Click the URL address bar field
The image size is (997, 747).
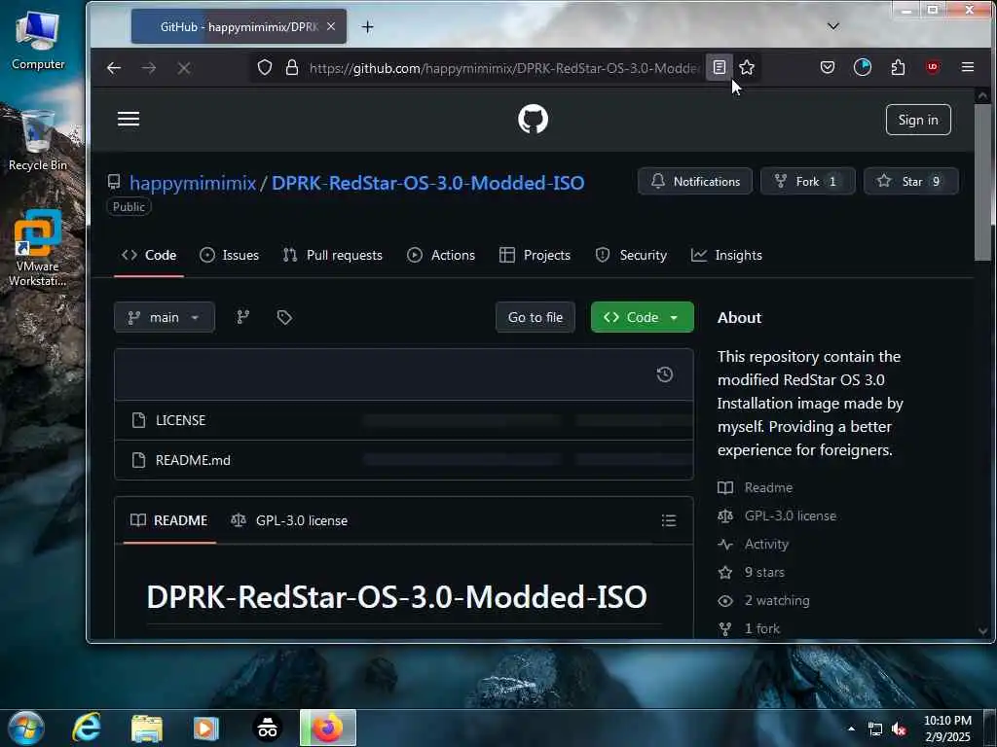coord(504,68)
